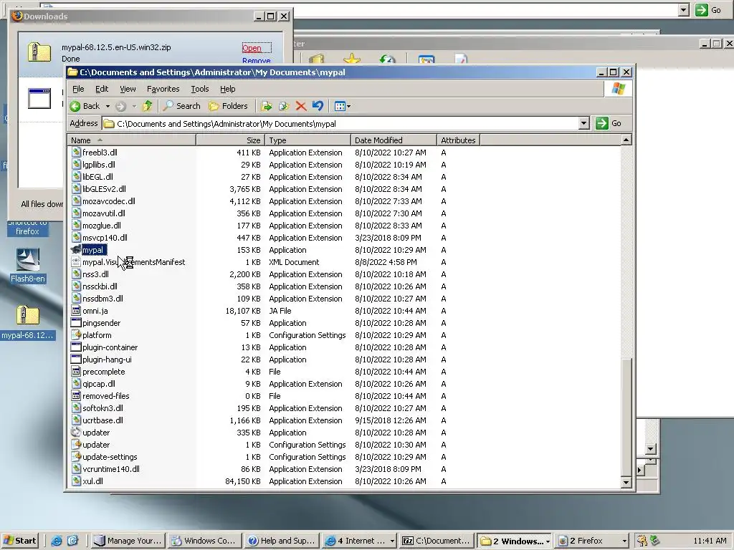Image resolution: width=734 pixels, height=550 pixels.
Task: Expand the background window address dropdown
Action: point(683,10)
